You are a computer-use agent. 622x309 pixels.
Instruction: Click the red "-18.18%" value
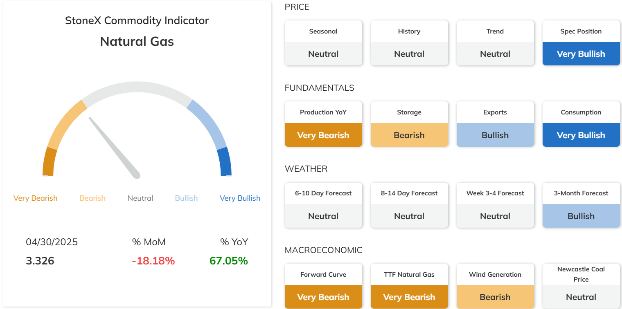(x=153, y=261)
